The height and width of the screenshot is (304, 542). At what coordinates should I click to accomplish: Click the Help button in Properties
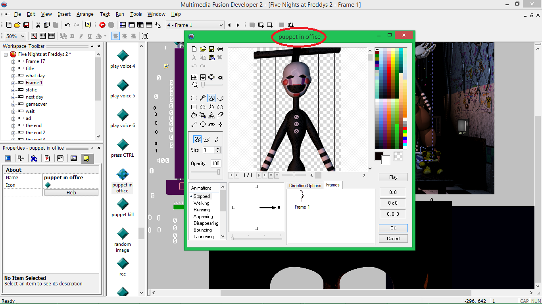[x=71, y=192]
